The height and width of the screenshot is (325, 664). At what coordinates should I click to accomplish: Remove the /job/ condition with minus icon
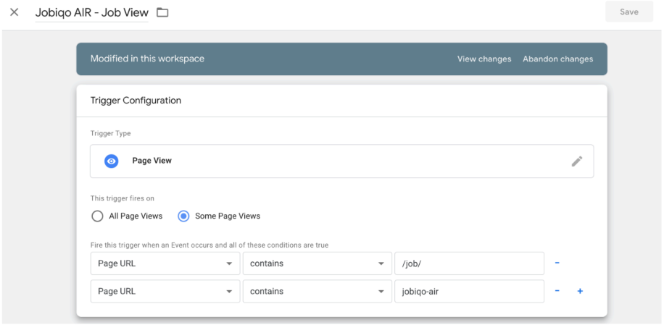[x=557, y=263]
